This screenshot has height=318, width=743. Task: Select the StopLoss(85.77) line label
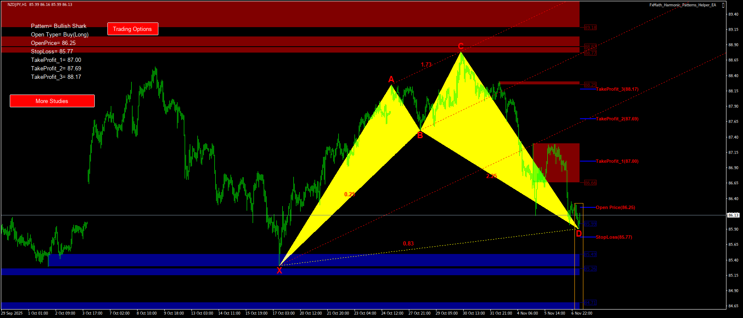click(614, 237)
